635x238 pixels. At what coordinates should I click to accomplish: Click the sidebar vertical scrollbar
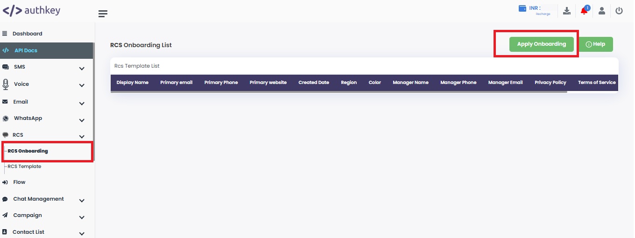[x=94, y=102]
